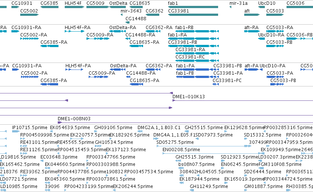Click the CG10931 gene label
The width and height of the screenshot is (313, 192).
point(22,3)
